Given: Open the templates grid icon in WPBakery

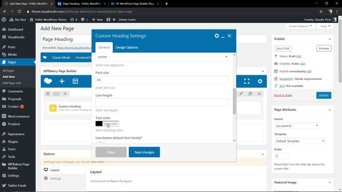Looking at the screenshot, I should point(75,81).
